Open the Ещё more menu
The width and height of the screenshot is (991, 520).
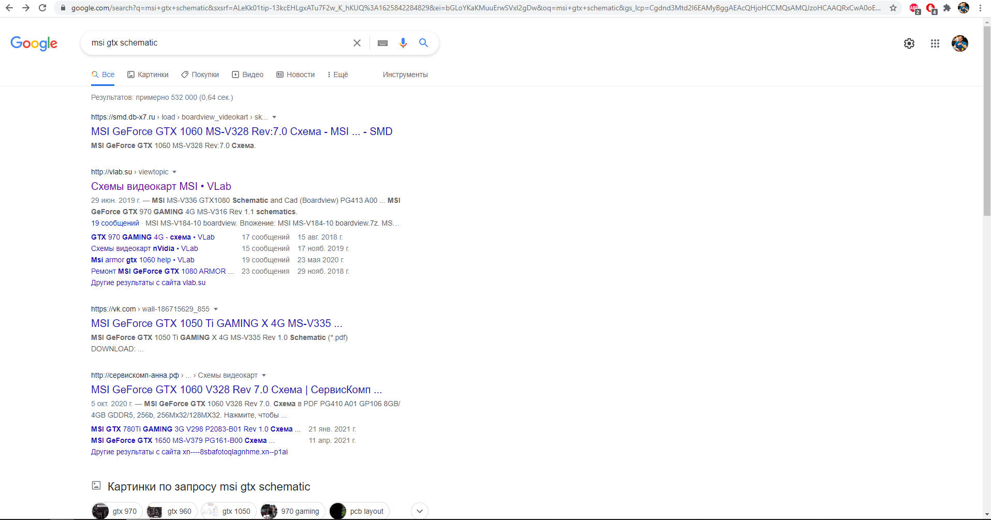tap(338, 75)
